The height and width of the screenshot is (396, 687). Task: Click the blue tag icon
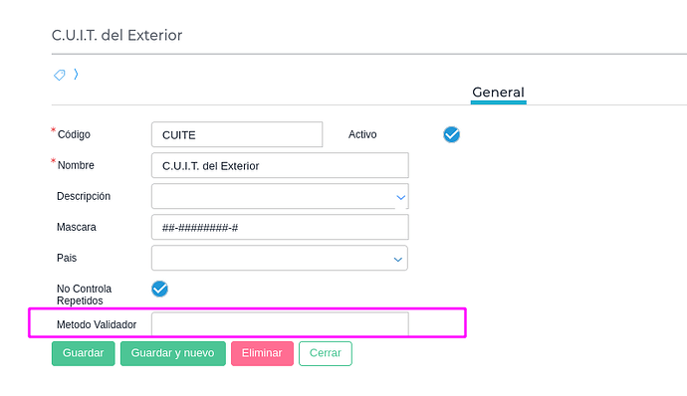[60, 75]
